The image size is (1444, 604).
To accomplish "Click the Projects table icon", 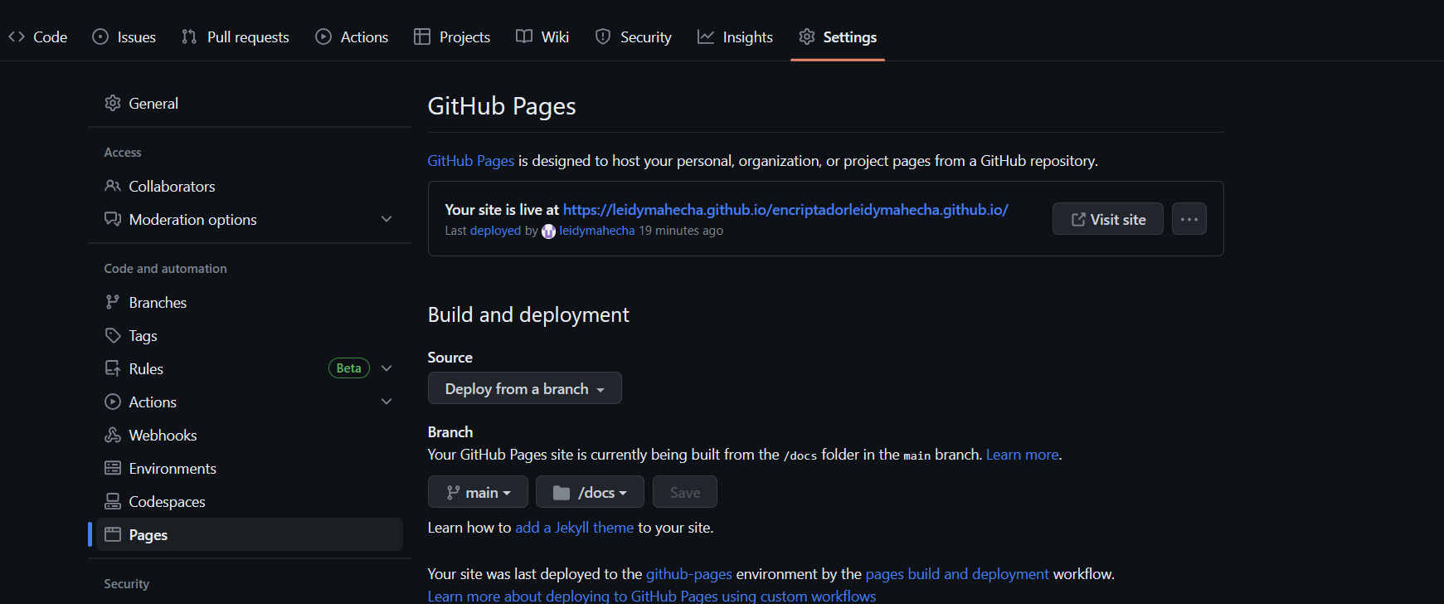I will [x=422, y=37].
